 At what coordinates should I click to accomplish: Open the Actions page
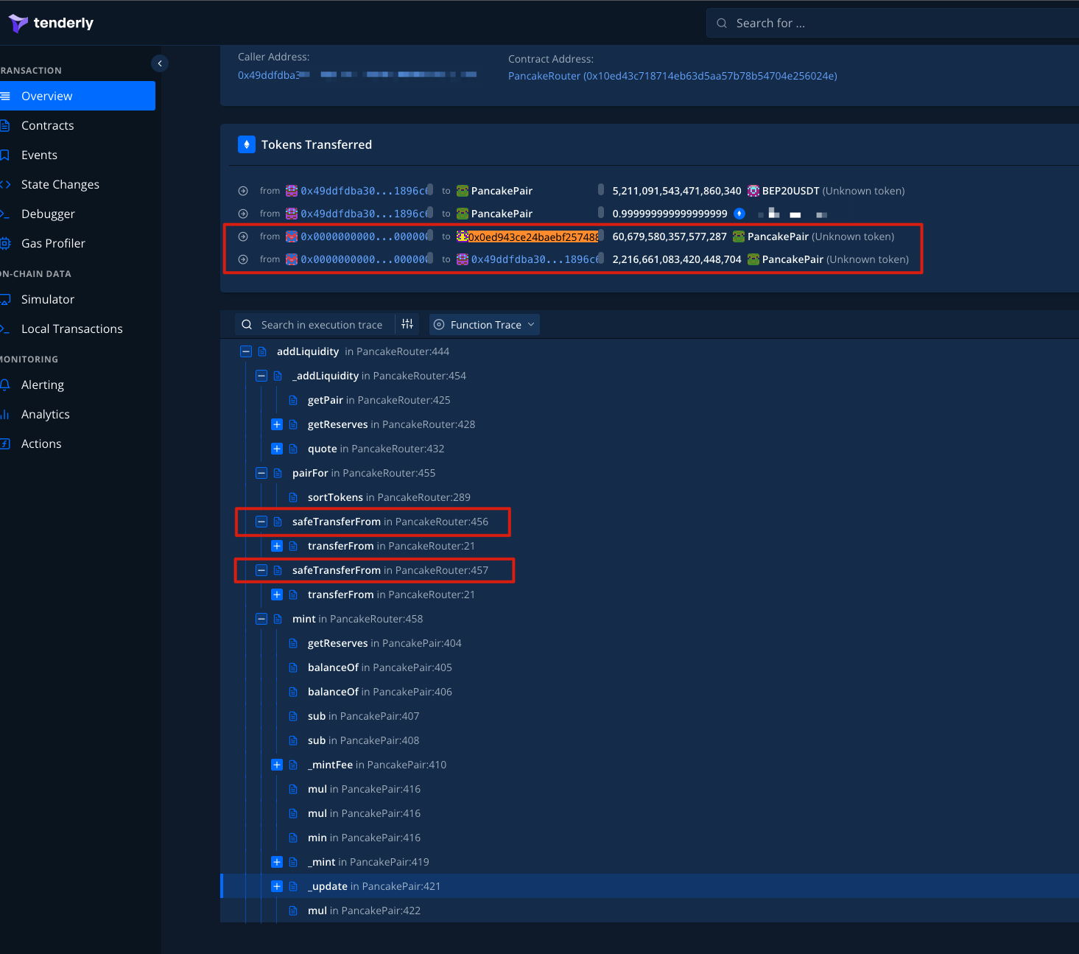click(41, 443)
